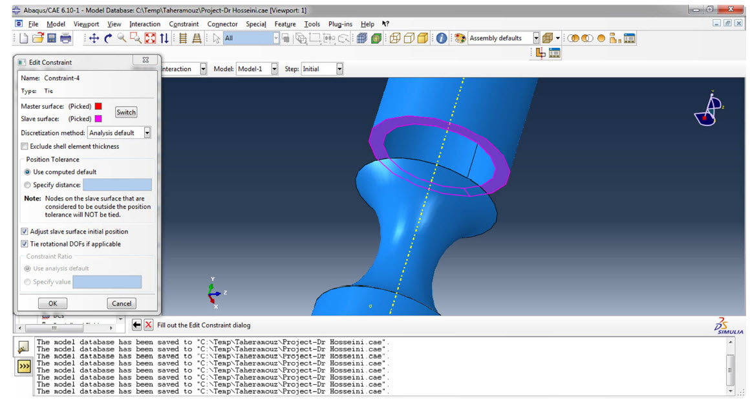Open the View Cut Manager icon
The width and height of the screenshot is (750, 401).
pyautogui.click(x=554, y=52)
